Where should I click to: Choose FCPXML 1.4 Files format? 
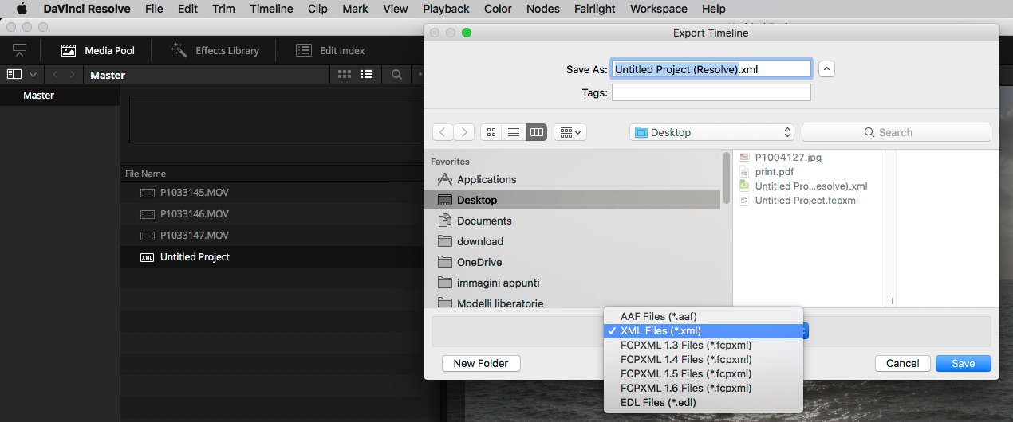(x=704, y=359)
